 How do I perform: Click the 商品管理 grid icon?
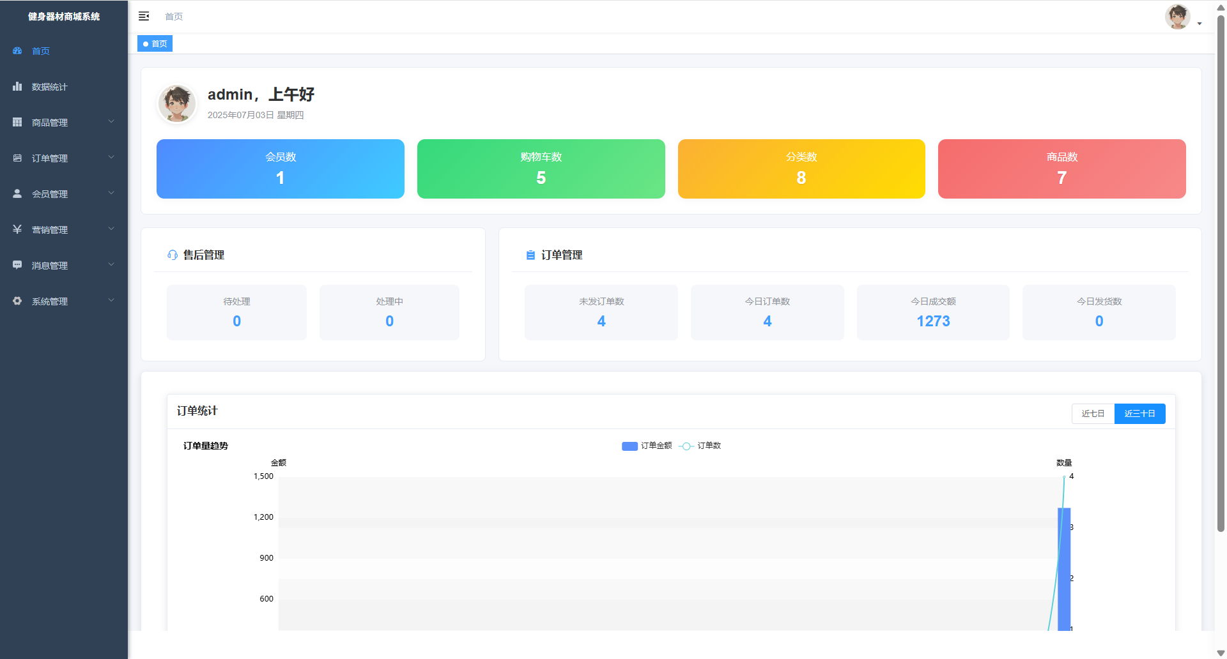point(17,123)
